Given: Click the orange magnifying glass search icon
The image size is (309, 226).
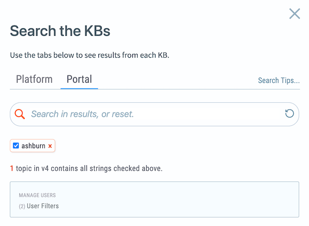Looking at the screenshot, I should coord(20,114).
